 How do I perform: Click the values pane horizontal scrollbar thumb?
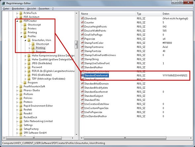(x=125, y=138)
